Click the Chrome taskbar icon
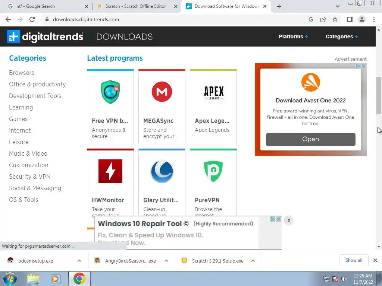The height and width of the screenshot is (286, 382). pos(79,279)
